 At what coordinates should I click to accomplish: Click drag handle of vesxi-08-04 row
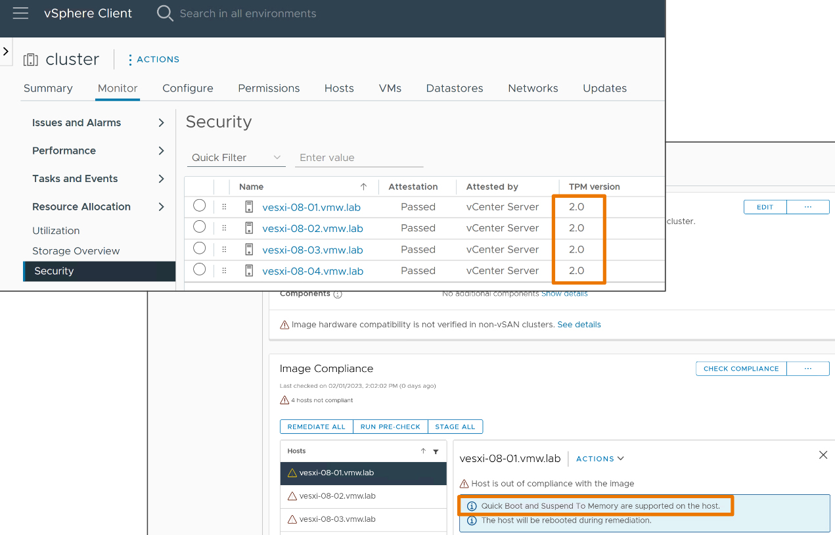point(224,271)
